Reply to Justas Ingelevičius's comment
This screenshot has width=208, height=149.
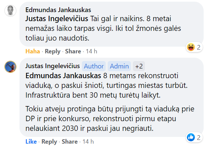(x=49, y=142)
